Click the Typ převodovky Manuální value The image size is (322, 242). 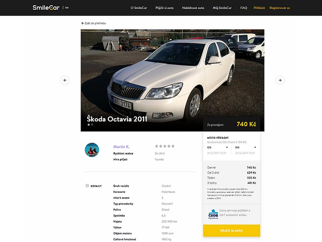click(x=167, y=204)
